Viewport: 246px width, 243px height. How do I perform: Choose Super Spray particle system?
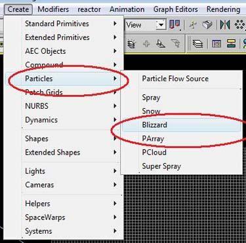tap(182, 166)
